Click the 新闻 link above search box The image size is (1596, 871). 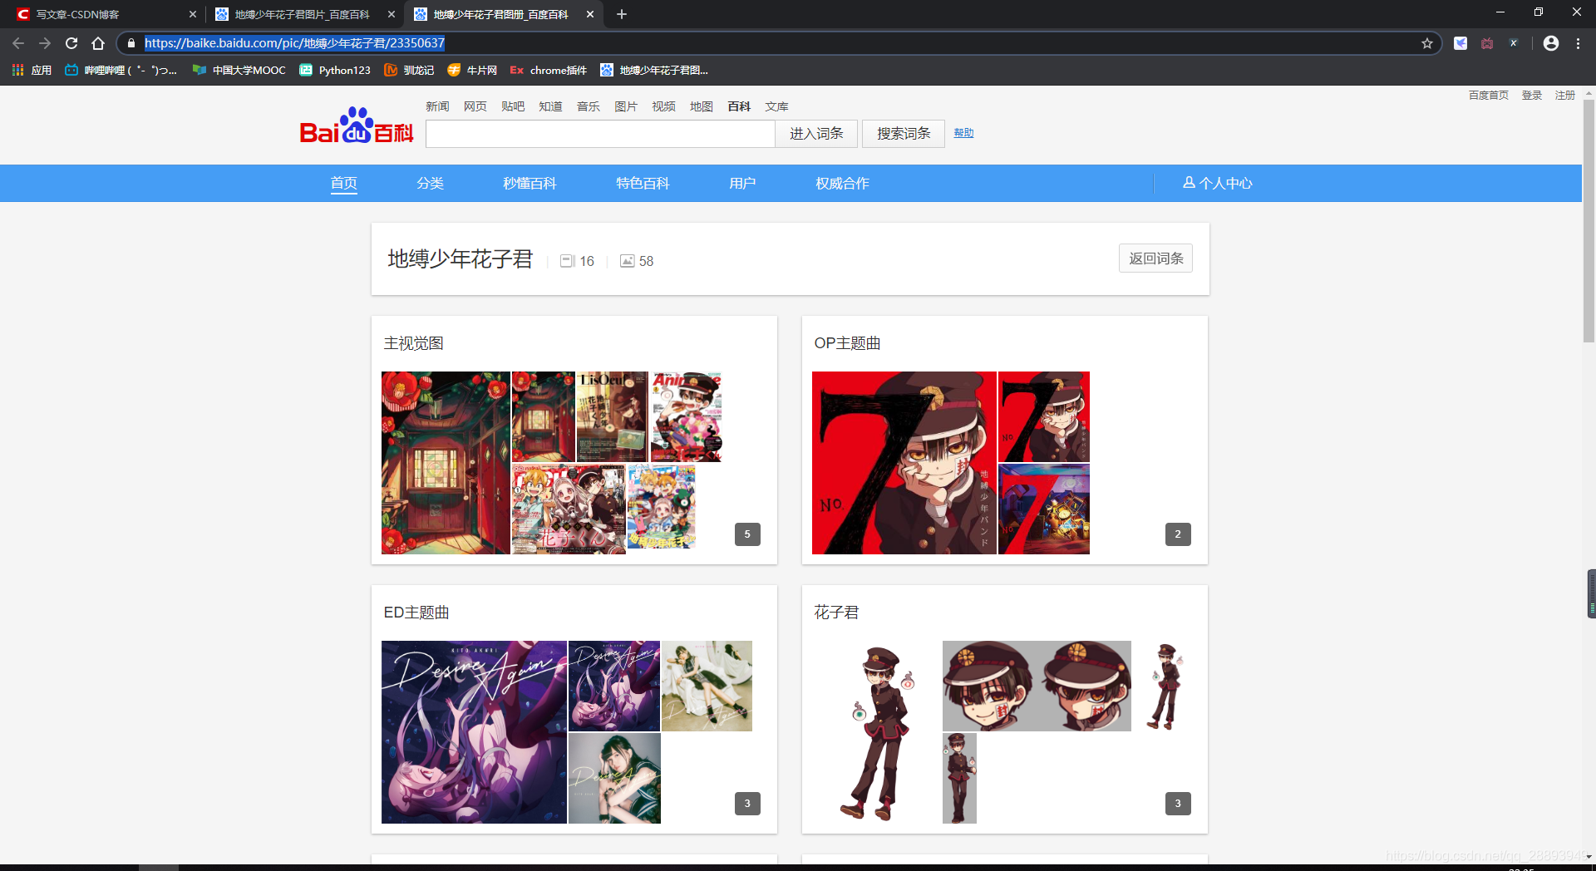[437, 106]
